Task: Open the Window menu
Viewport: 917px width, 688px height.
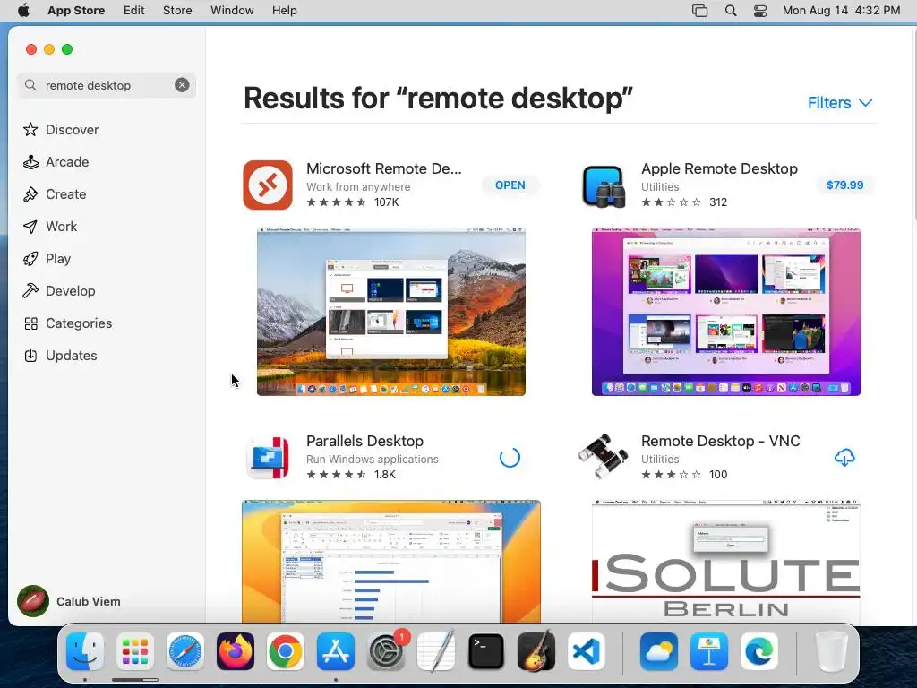Action: pos(232,10)
